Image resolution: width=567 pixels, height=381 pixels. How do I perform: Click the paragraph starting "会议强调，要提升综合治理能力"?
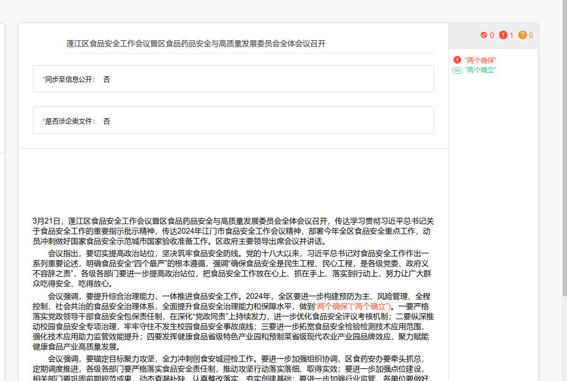pyautogui.click(x=233, y=321)
